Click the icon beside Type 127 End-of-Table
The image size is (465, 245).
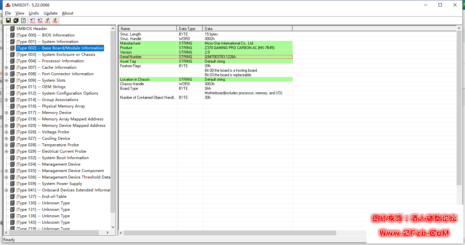pos(12,197)
